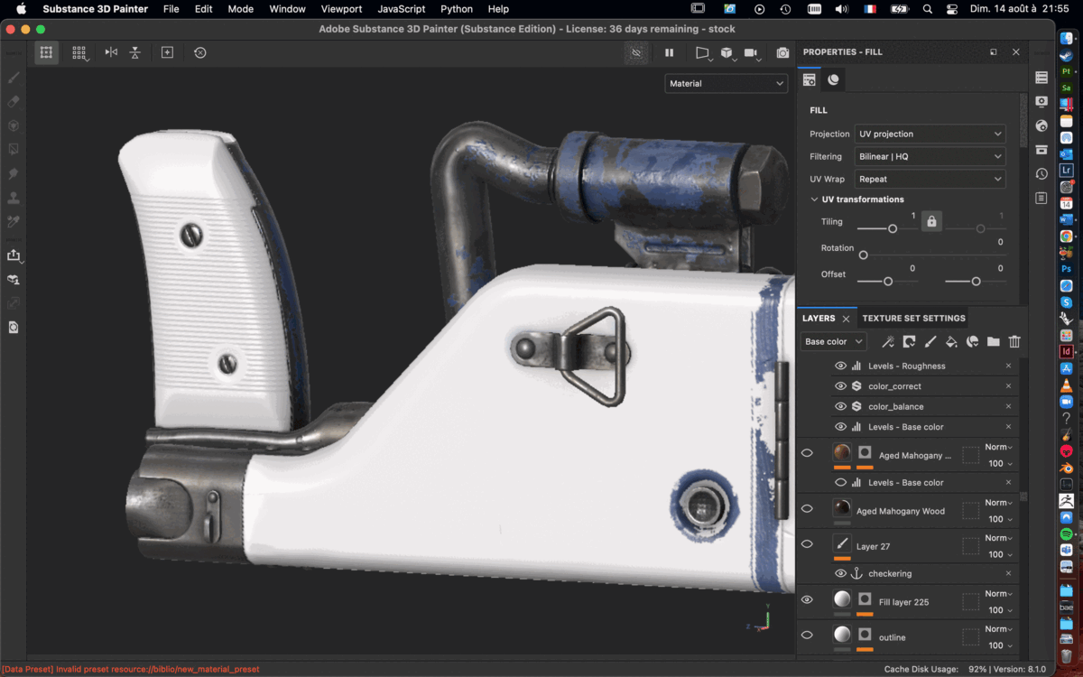Open the Projection dropdown in Fill properties
The image size is (1083, 677).
(930, 134)
